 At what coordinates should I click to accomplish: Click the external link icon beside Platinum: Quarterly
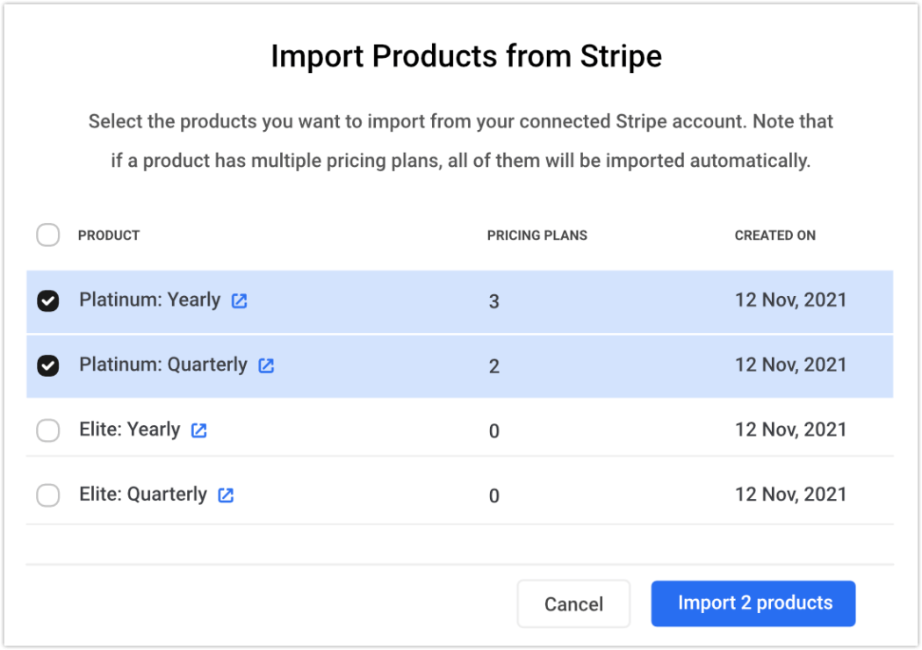(x=267, y=365)
